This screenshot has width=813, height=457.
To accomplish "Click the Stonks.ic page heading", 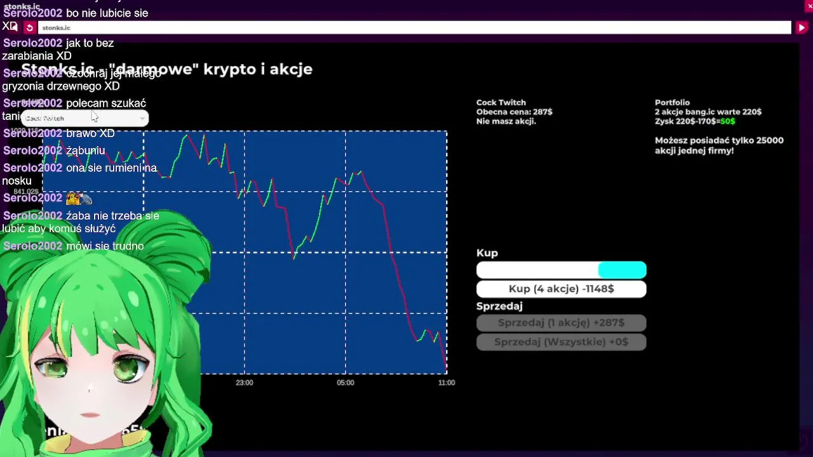I will 167,69.
